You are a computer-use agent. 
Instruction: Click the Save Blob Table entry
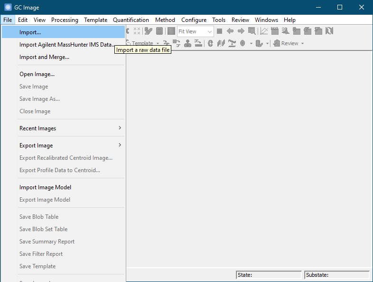point(63,217)
